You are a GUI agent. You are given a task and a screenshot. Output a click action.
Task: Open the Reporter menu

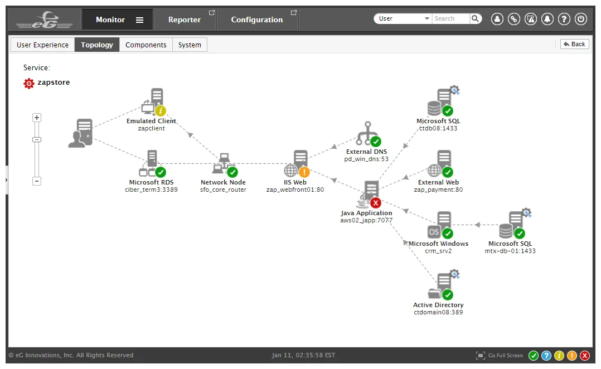[185, 20]
